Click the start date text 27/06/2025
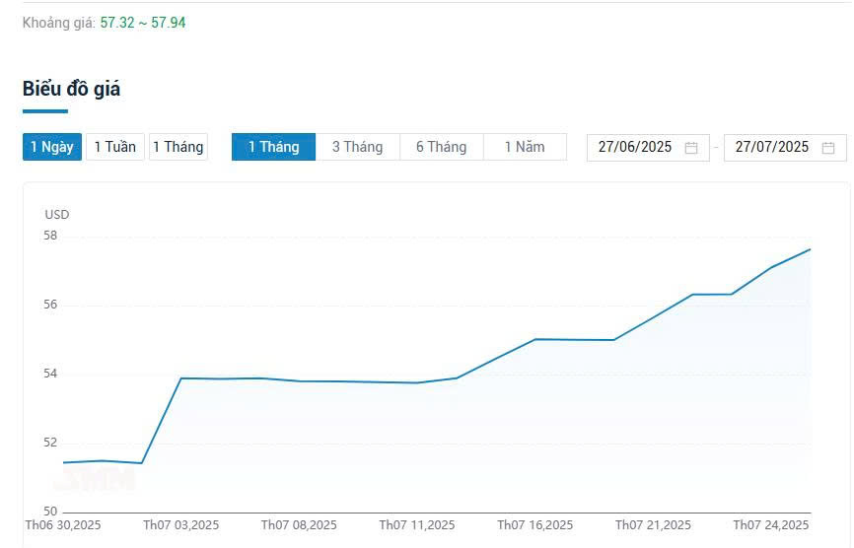The height and width of the screenshot is (548, 854). point(635,147)
